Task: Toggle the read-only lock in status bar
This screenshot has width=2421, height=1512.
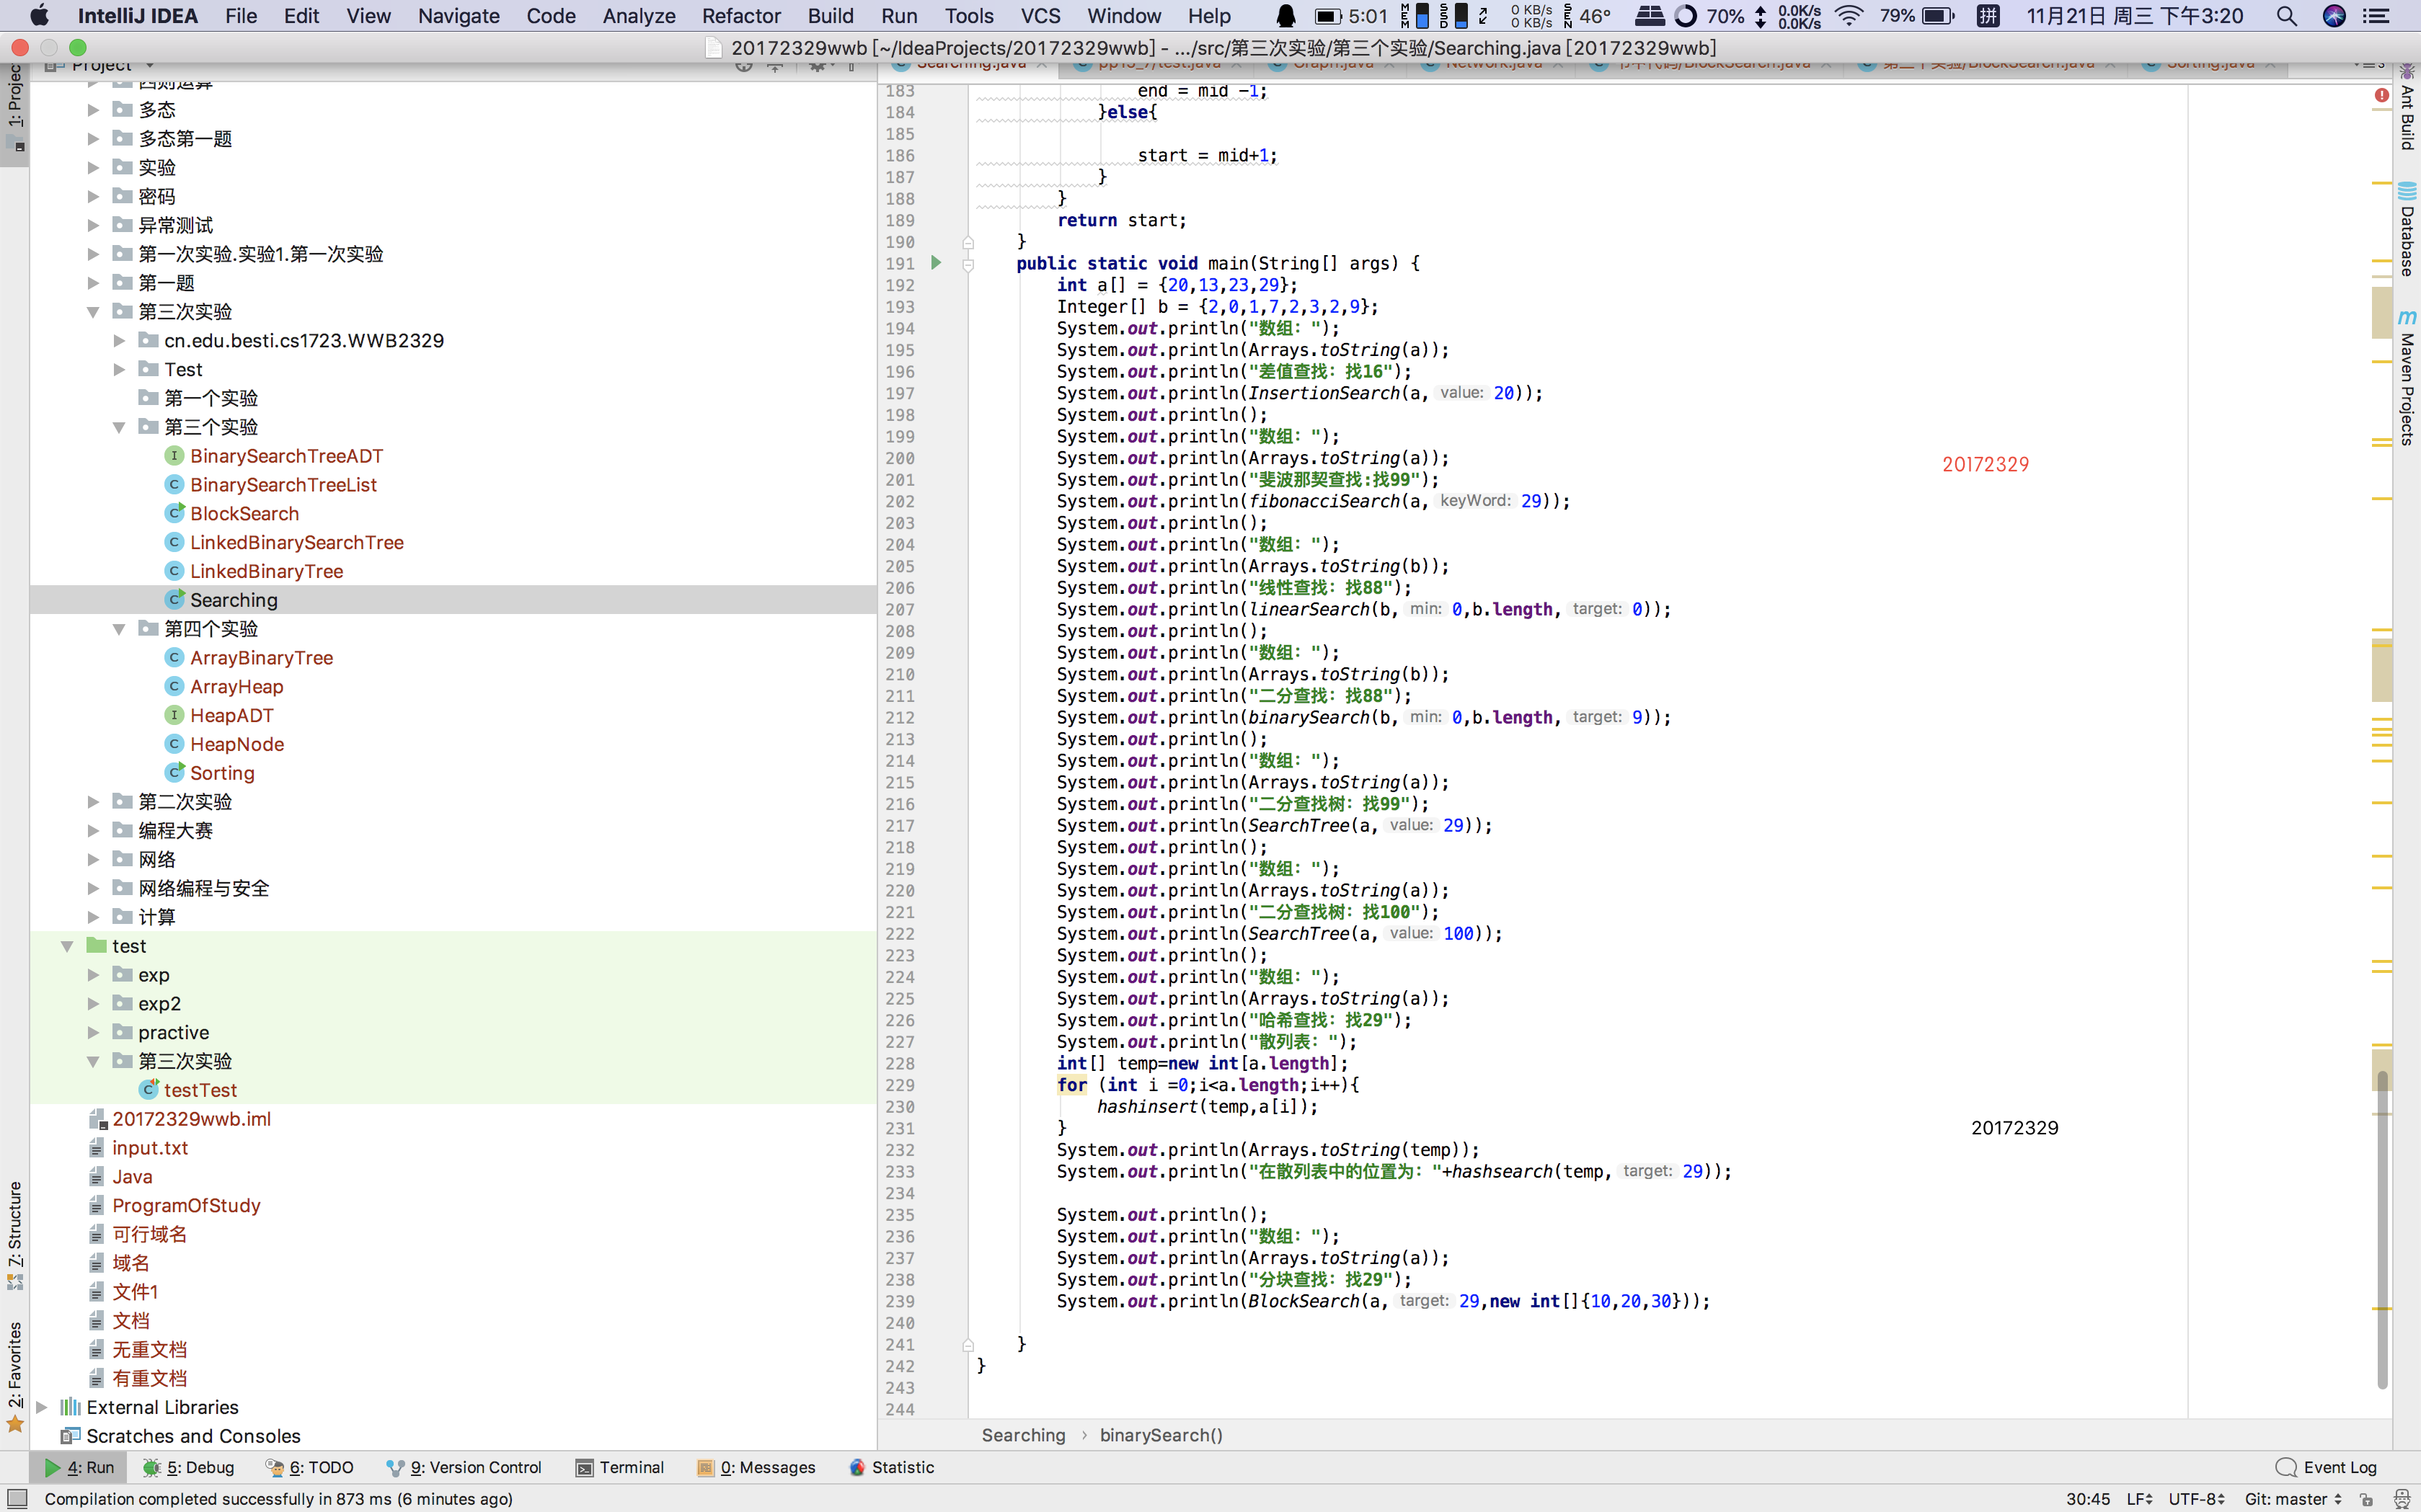Action: pos(2365,1498)
